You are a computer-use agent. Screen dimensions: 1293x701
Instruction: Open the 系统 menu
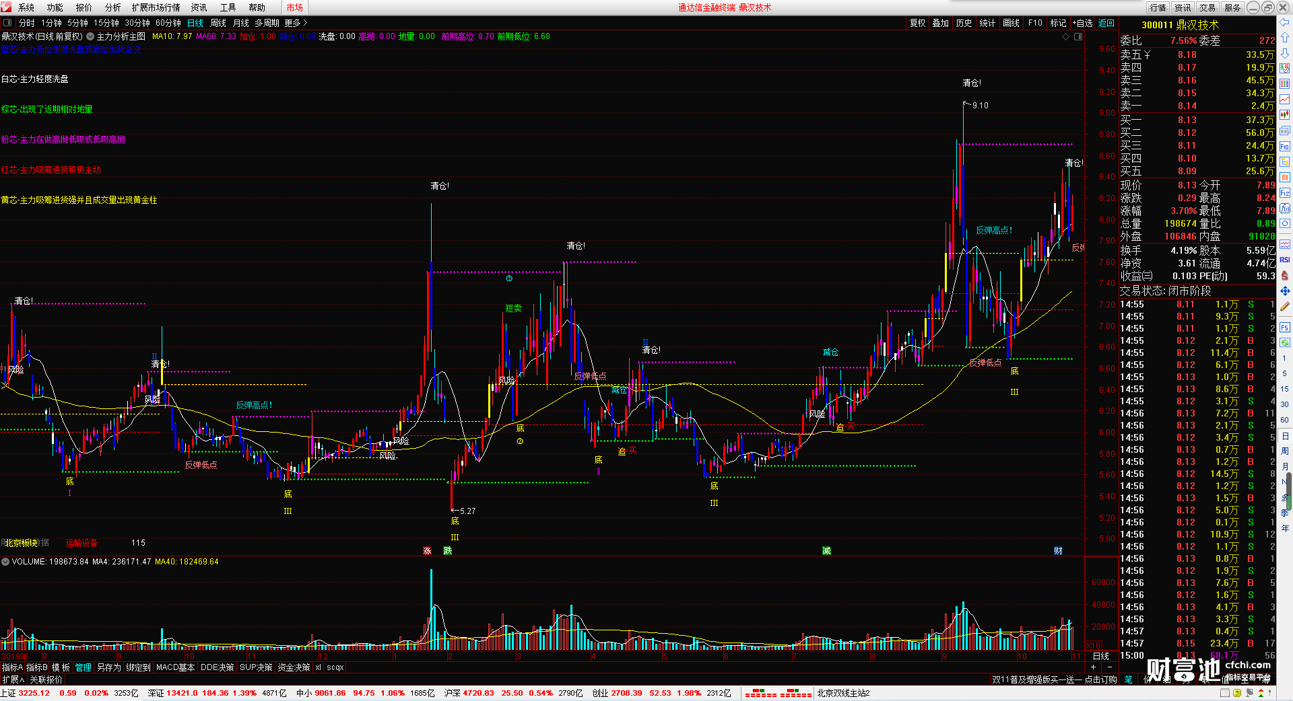(x=26, y=7)
